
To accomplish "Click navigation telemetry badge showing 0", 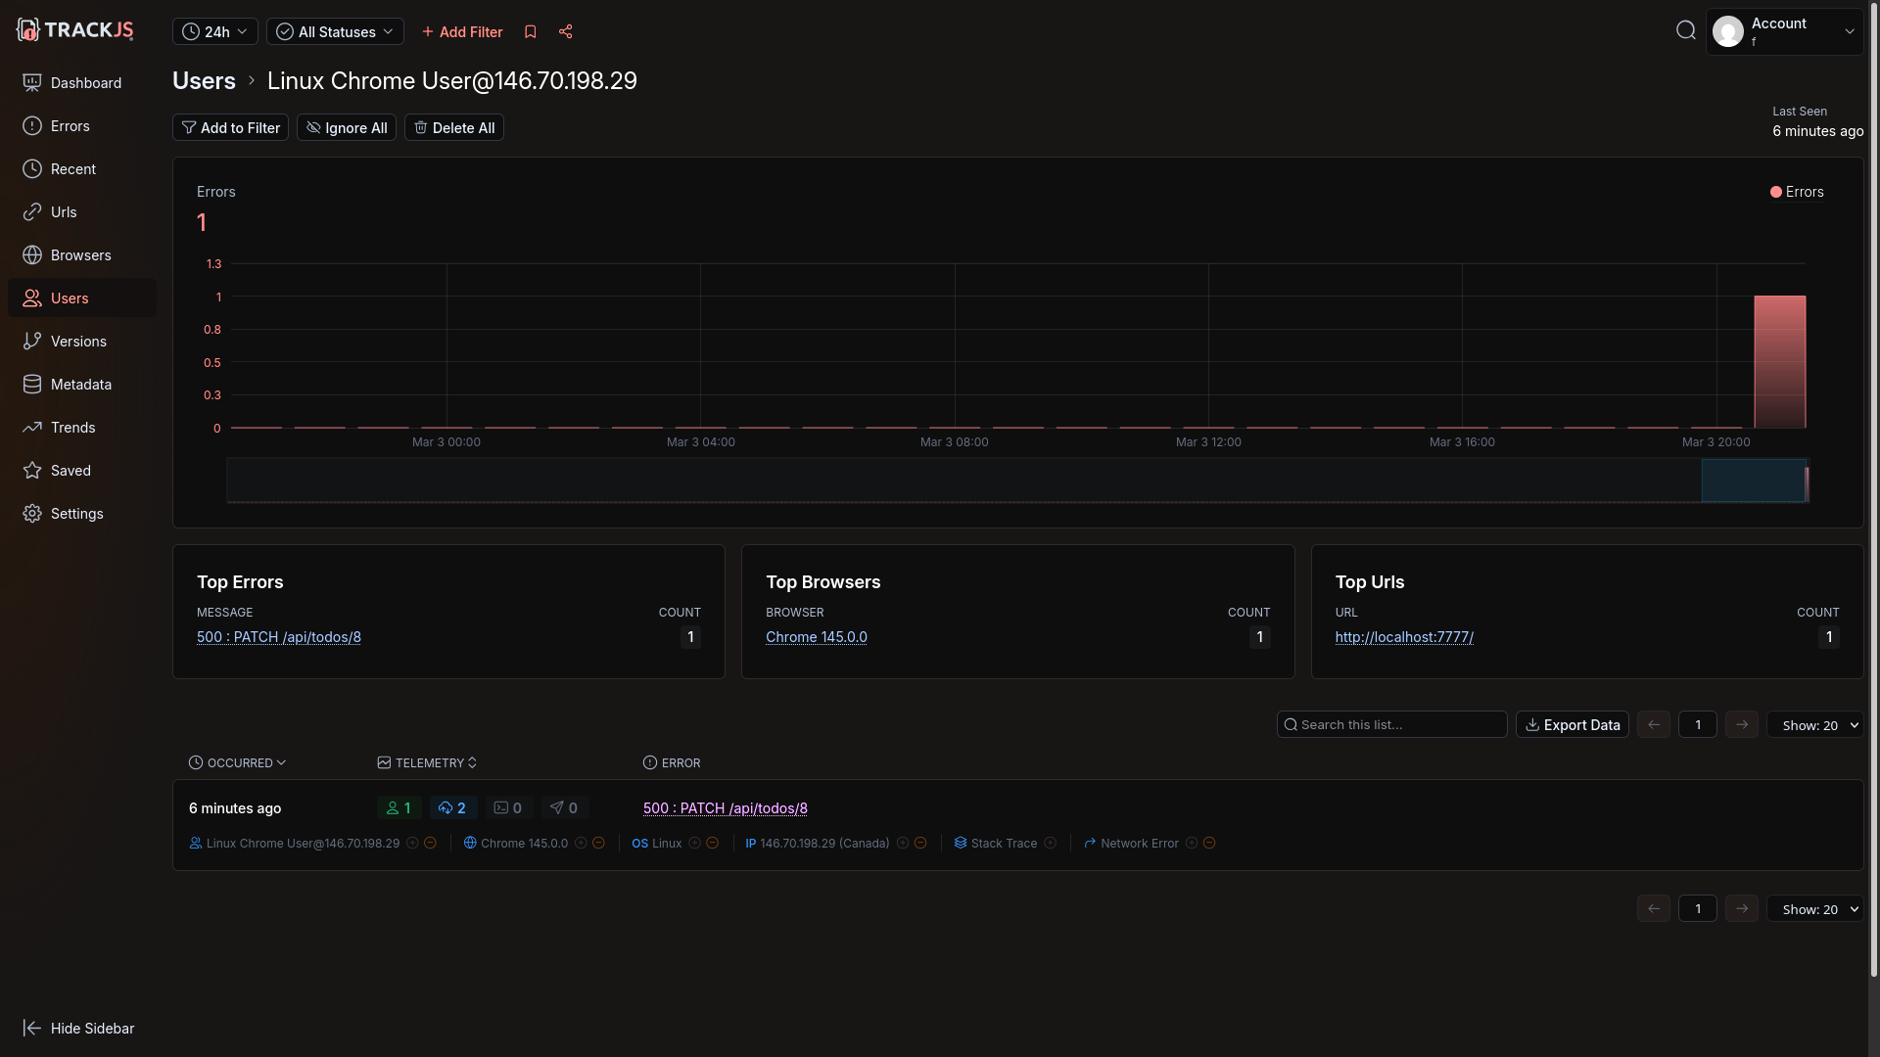I will click(x=564, y=808).
